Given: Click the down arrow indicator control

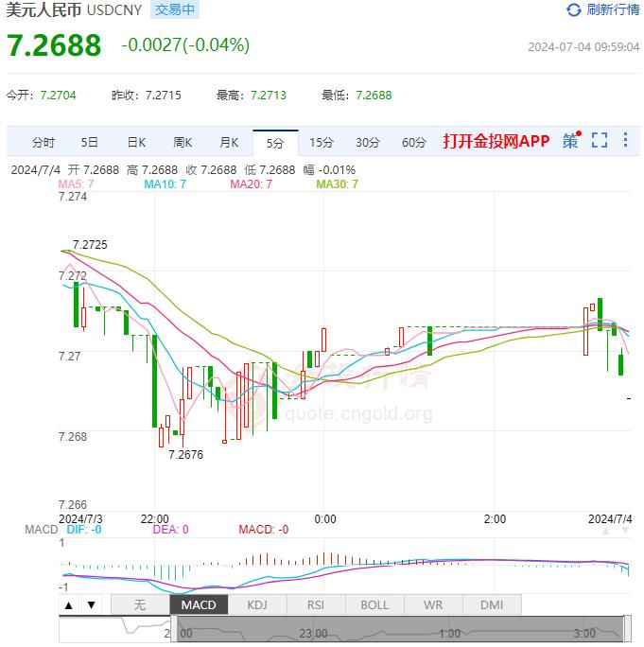Looking at the screenshot, I should click(92, 605).
